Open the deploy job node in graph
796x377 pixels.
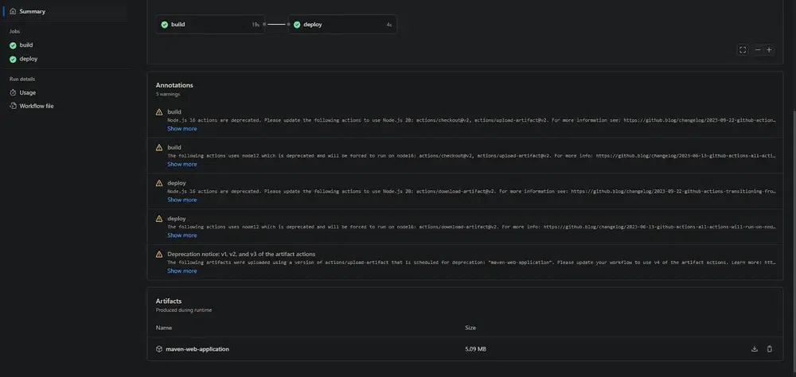[342, 25]
